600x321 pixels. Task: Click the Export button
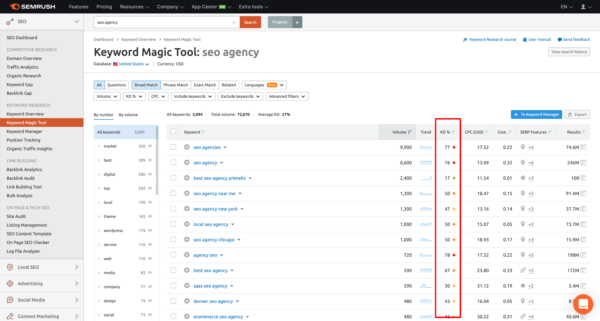click(577, 115)
